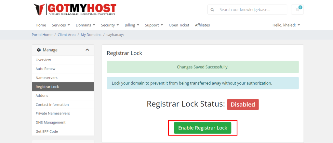Screen dimensions: 333x143
Task: Open the Hello, khaled! account menu
Action: click(286, 25)
